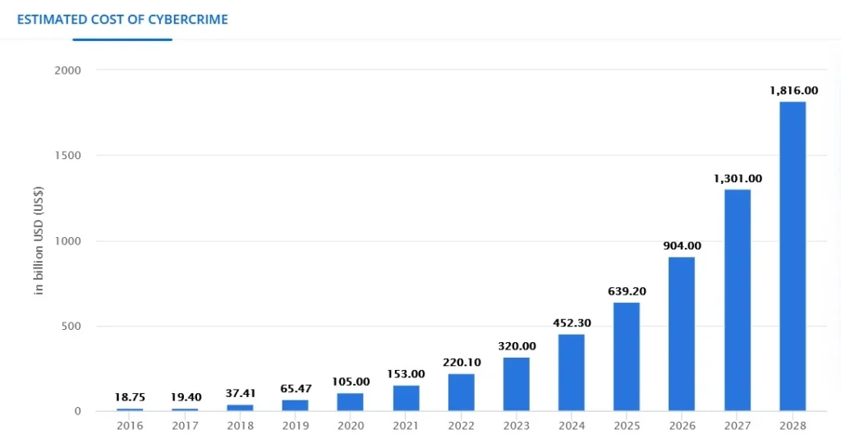Click the 2022 bar in the chart
Image resolution: width=841 pixels, height=448 pixels.
[x=461, y=392]
